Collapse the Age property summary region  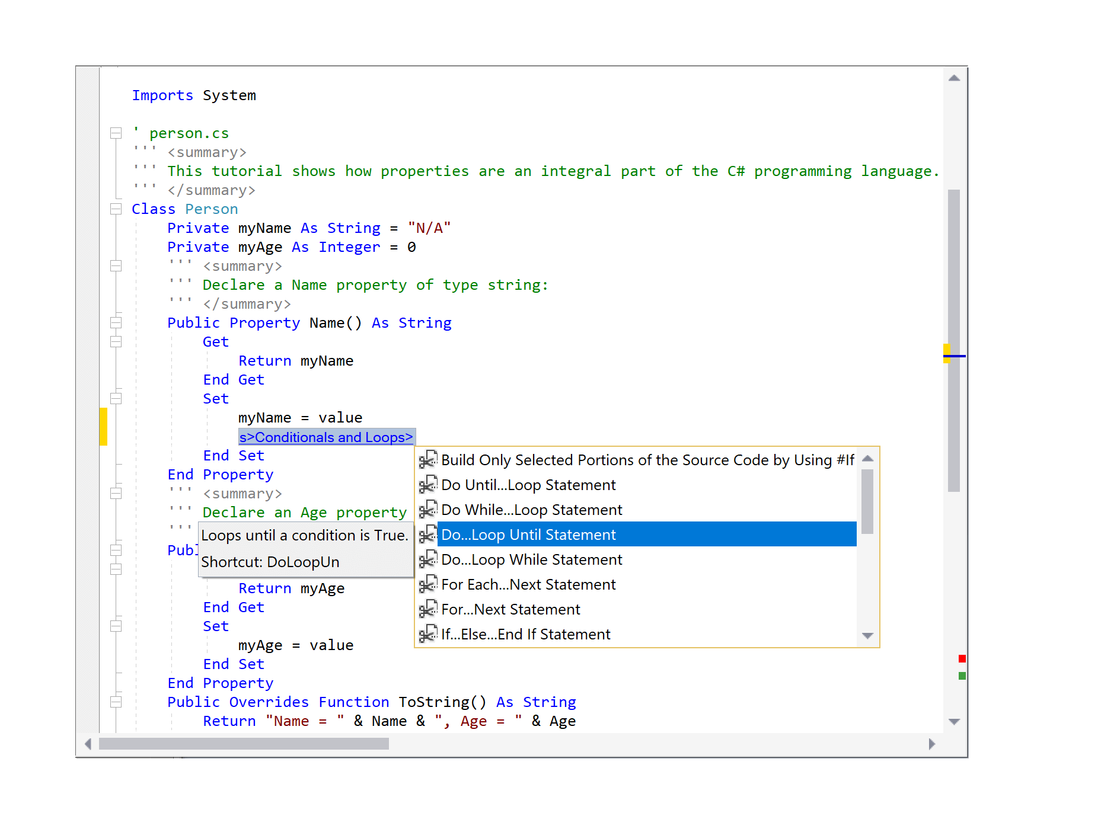pos(116,492)
